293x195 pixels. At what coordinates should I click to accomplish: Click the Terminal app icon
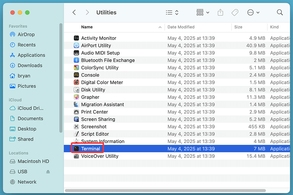click(x=76, y=149)
